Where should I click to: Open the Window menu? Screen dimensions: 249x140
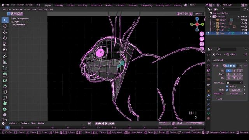30,5
